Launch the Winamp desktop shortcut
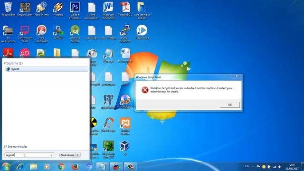The height and width of the screenshot is (171, 304). [x=58, y=9]
